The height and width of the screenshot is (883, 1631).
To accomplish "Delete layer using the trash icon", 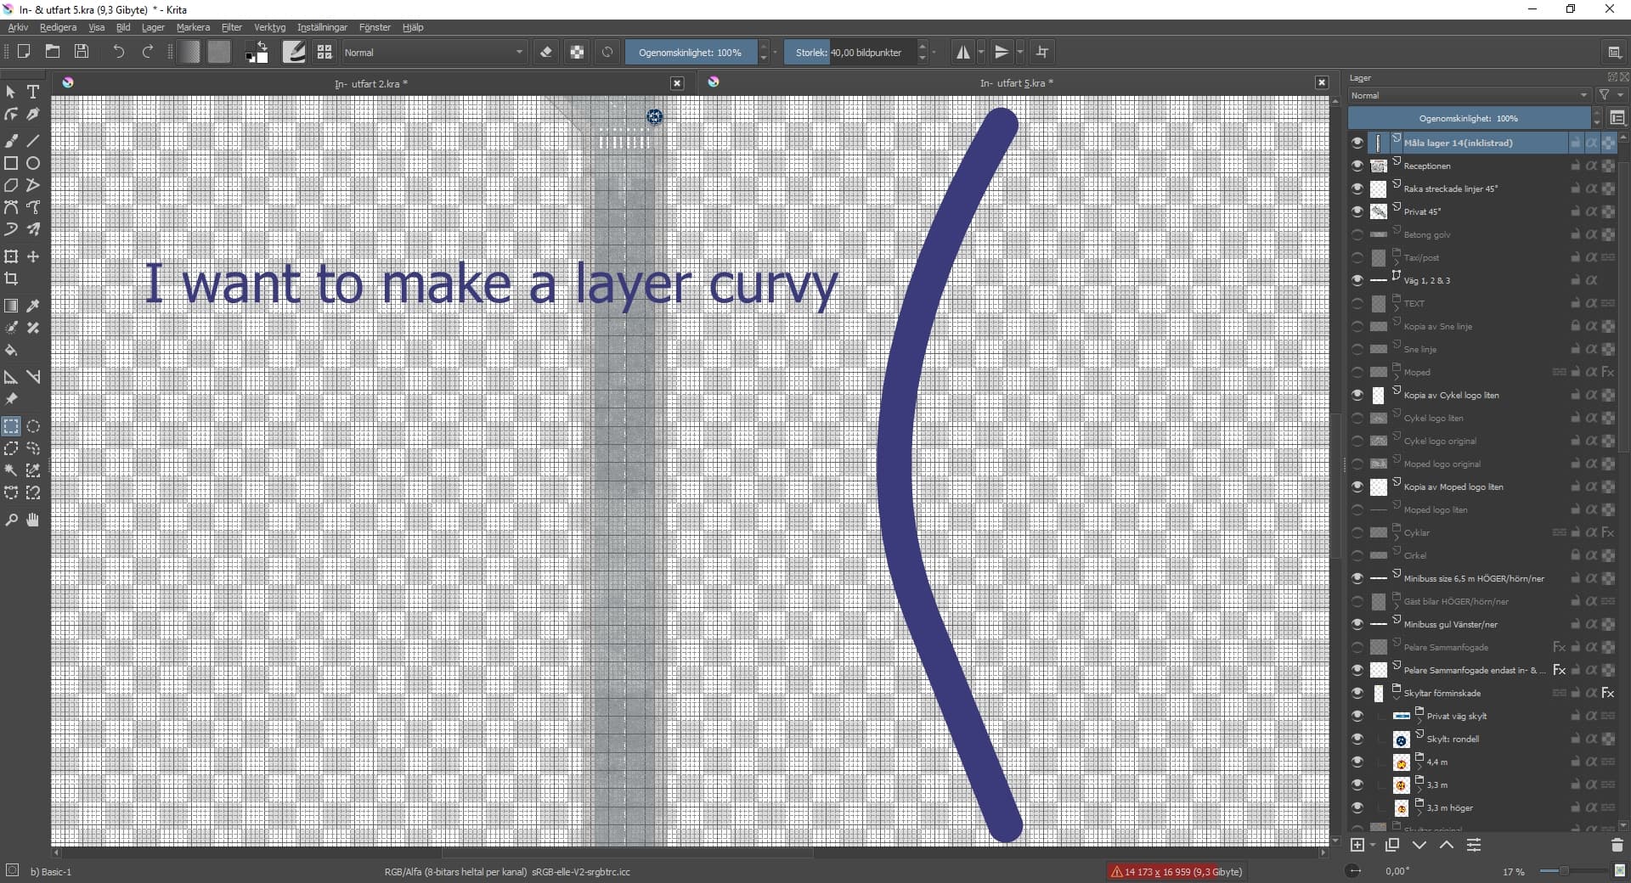I will [x=1617, y=845].
